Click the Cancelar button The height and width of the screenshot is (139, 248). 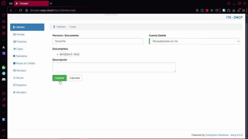75,78
